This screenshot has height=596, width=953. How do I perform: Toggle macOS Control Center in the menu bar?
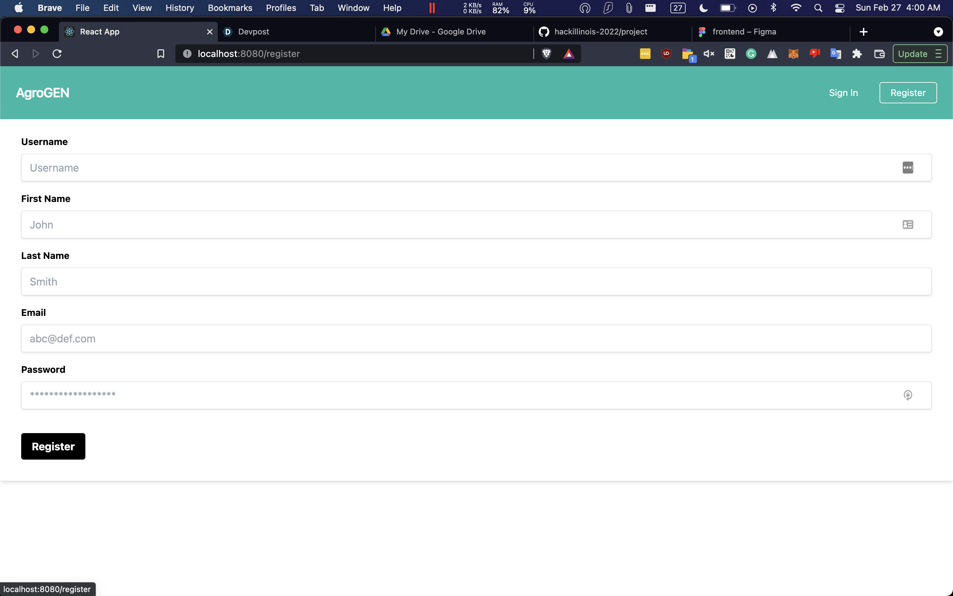[840, 8]
